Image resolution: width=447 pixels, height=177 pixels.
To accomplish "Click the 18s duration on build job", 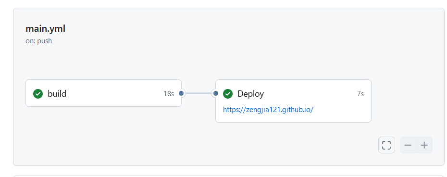I will click(169, 94).
